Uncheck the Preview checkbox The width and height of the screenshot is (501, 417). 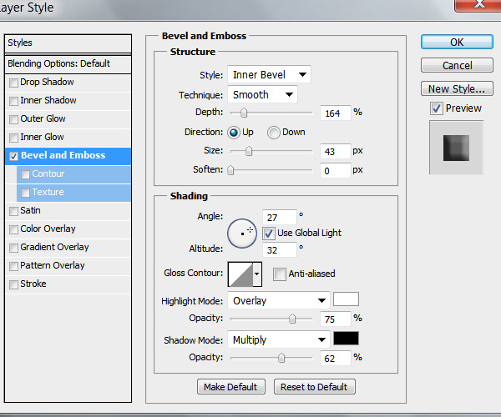click(437, 108)
